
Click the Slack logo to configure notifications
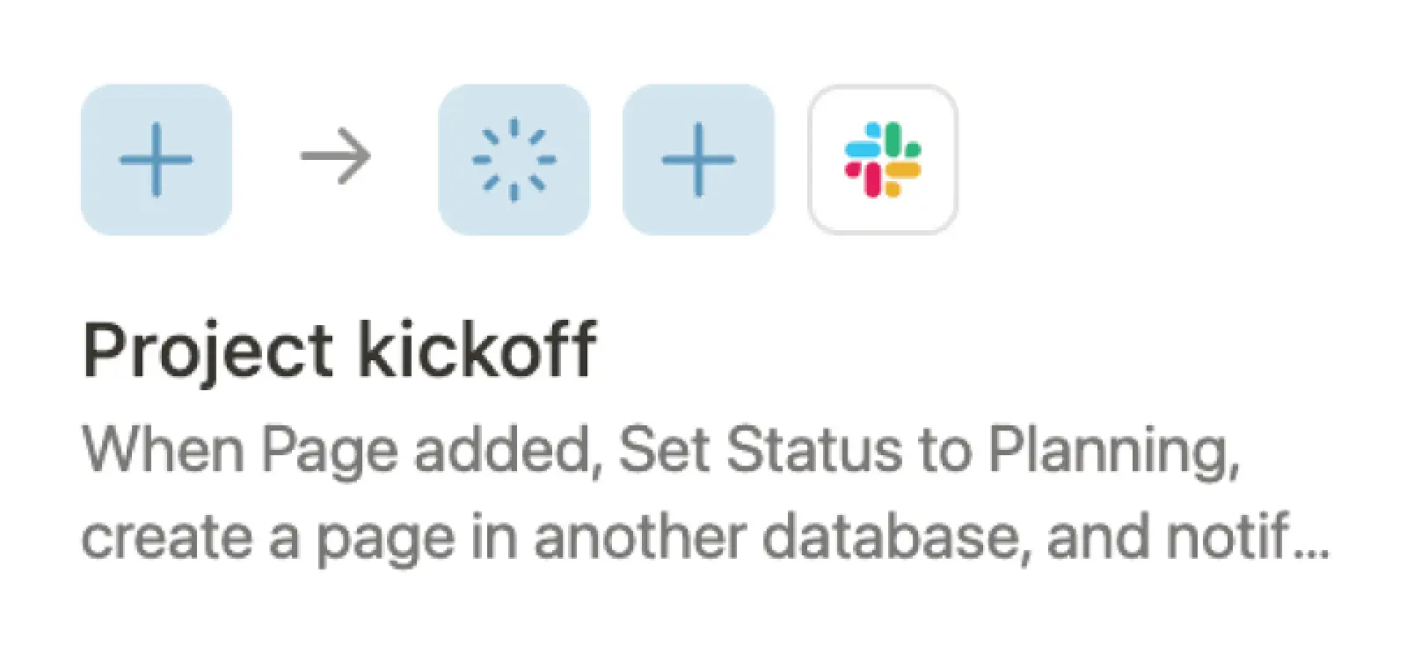click(883, 159)
